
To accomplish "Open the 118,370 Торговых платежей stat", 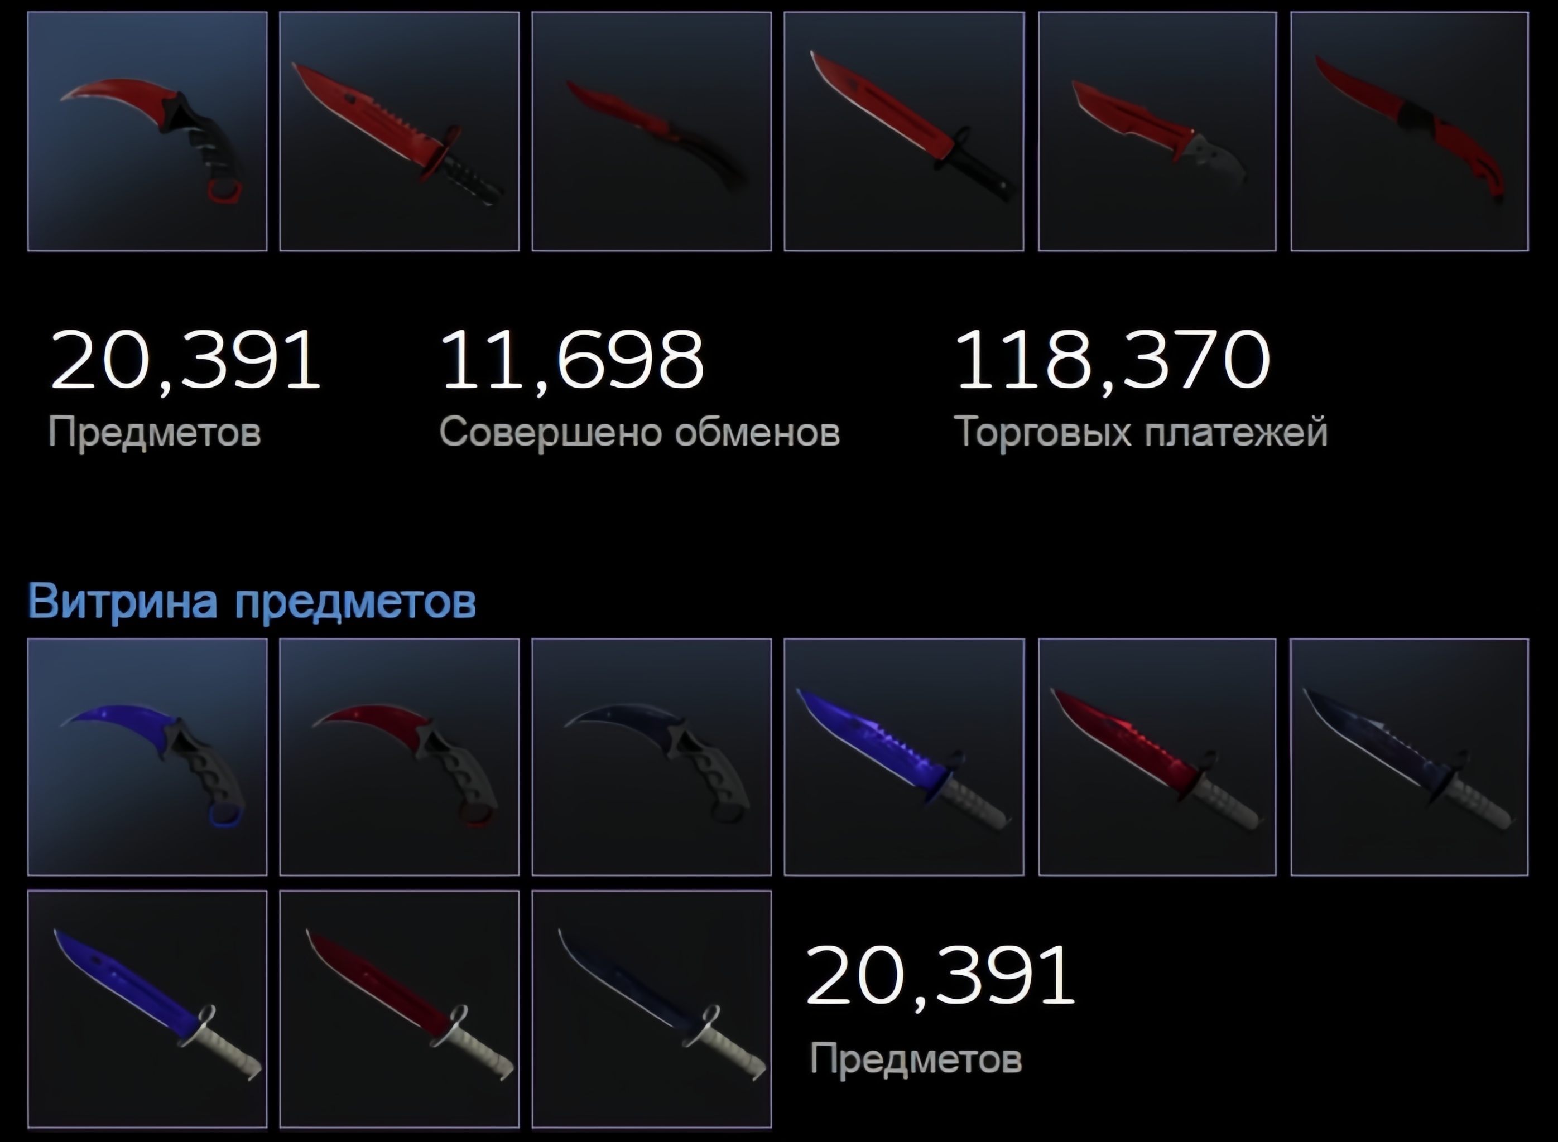I will click(1141, 389).
